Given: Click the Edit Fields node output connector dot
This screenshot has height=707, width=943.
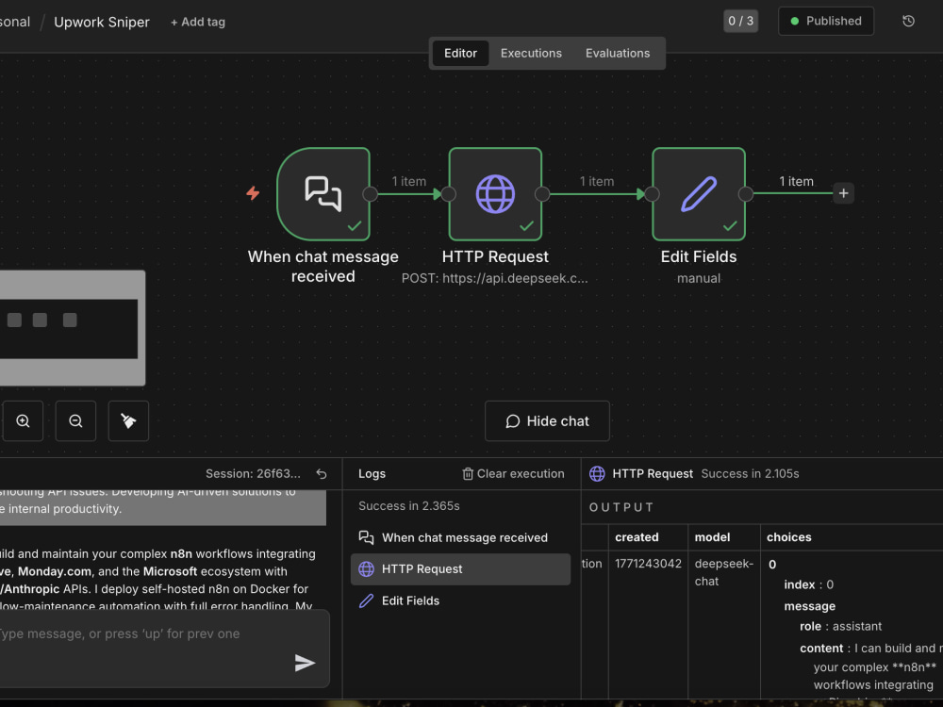Looking at the screenshot, I should pyautogui.click(x=745, y=194).
